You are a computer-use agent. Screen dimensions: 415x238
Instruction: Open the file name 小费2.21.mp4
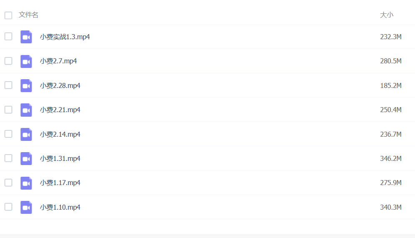tap(60, 110)
